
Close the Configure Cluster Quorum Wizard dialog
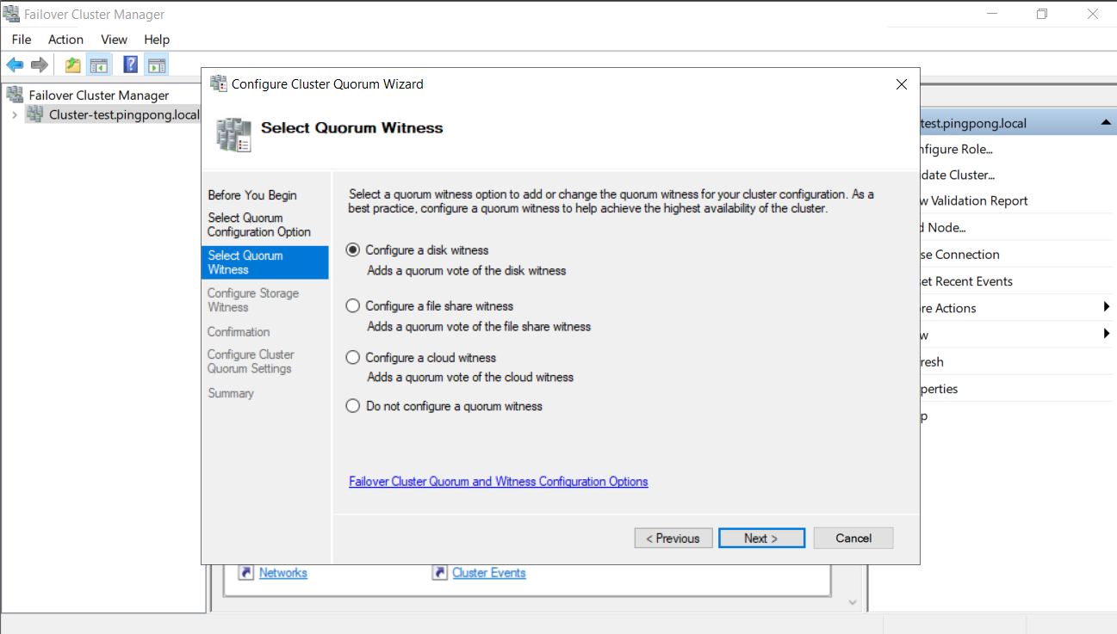tap(902, 84)
